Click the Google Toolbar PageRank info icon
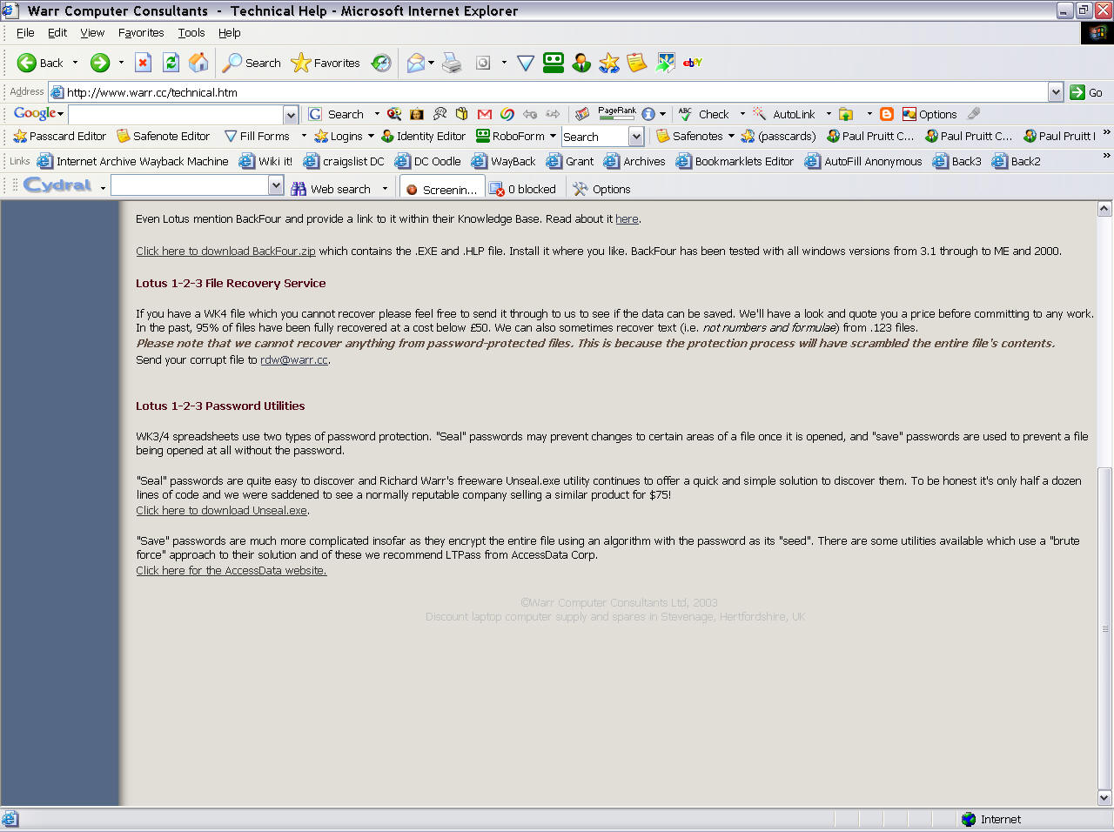This screenshot has height=832, width=1114. (x=648, y=114)
